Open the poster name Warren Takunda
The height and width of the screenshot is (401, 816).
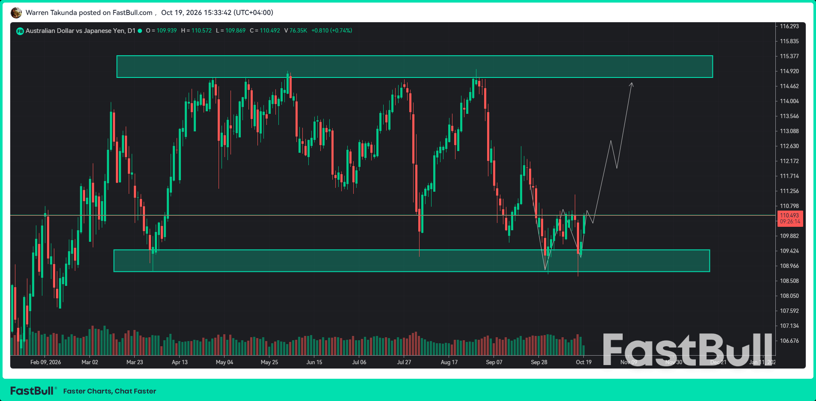point(51,12)
